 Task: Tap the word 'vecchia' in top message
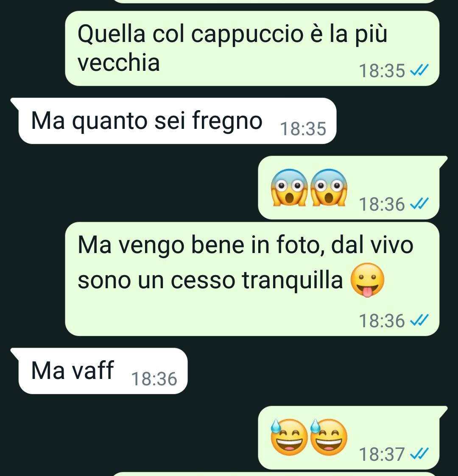[119, 63]
